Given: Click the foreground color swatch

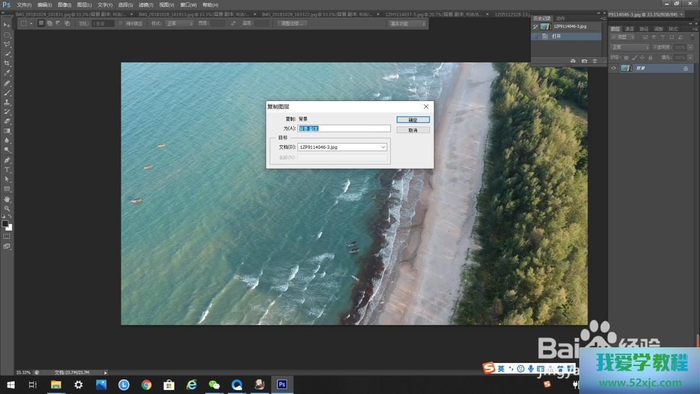Looking at the screenshot, I should click(x=5, y=224).
